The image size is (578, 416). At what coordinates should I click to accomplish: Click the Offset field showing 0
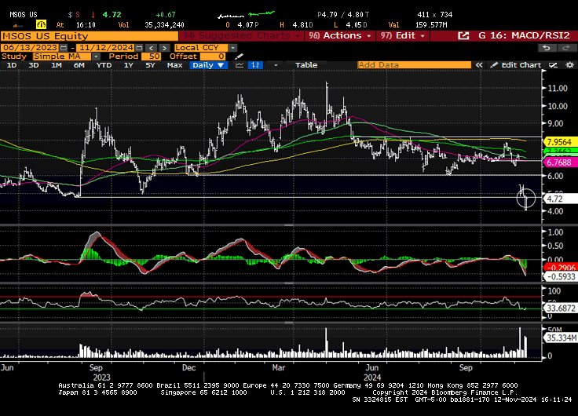coord(213,57)
